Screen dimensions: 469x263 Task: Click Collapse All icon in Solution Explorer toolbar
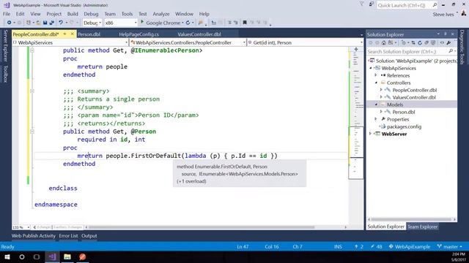(426, 42)
